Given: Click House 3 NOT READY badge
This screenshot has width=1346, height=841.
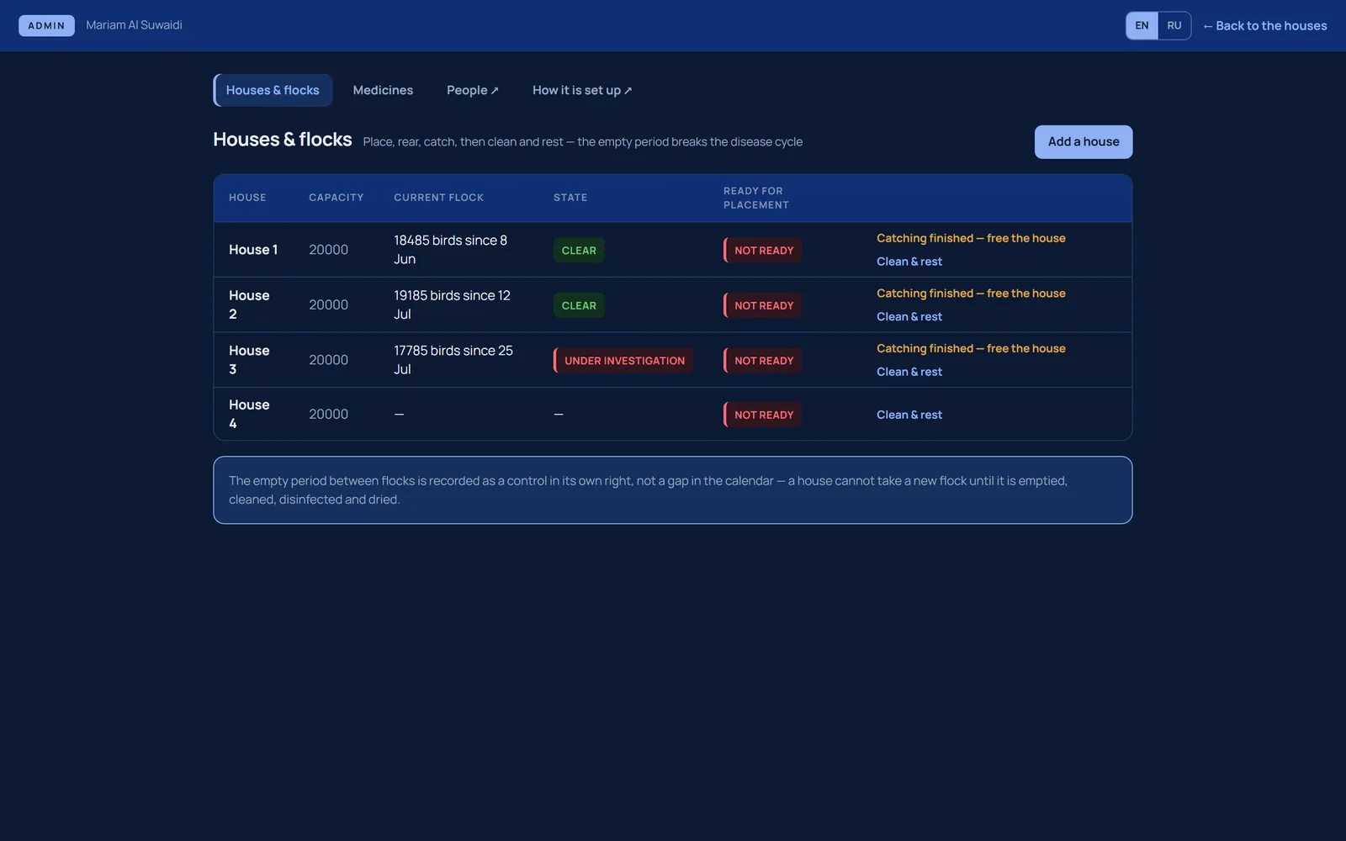Looking at the screenshot, I should click(x=763, y=361).
